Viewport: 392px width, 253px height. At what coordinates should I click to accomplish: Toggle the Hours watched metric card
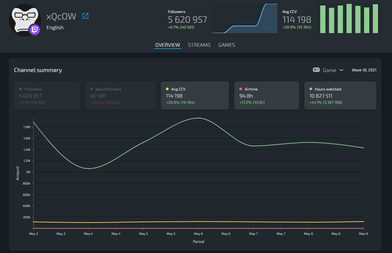tap(340, 96)
